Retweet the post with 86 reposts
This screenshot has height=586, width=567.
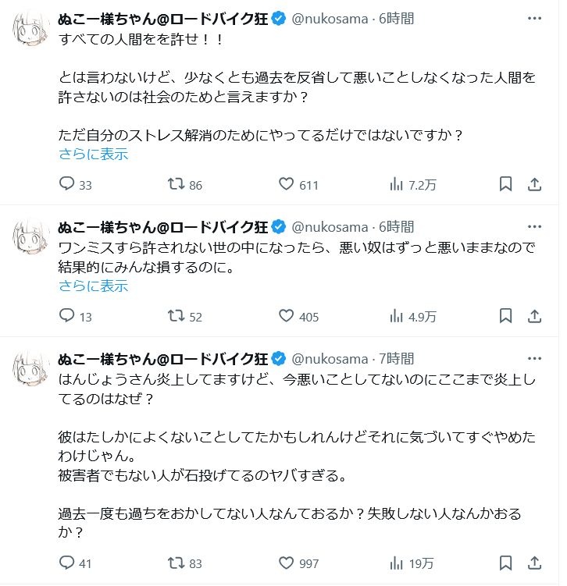(x=178, y=185)
